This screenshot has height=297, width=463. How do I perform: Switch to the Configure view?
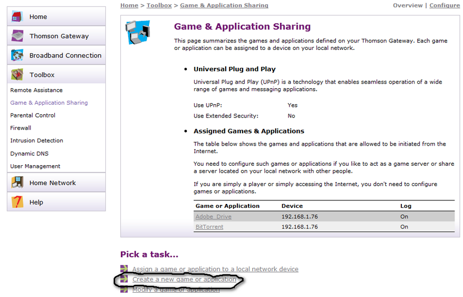444,5
